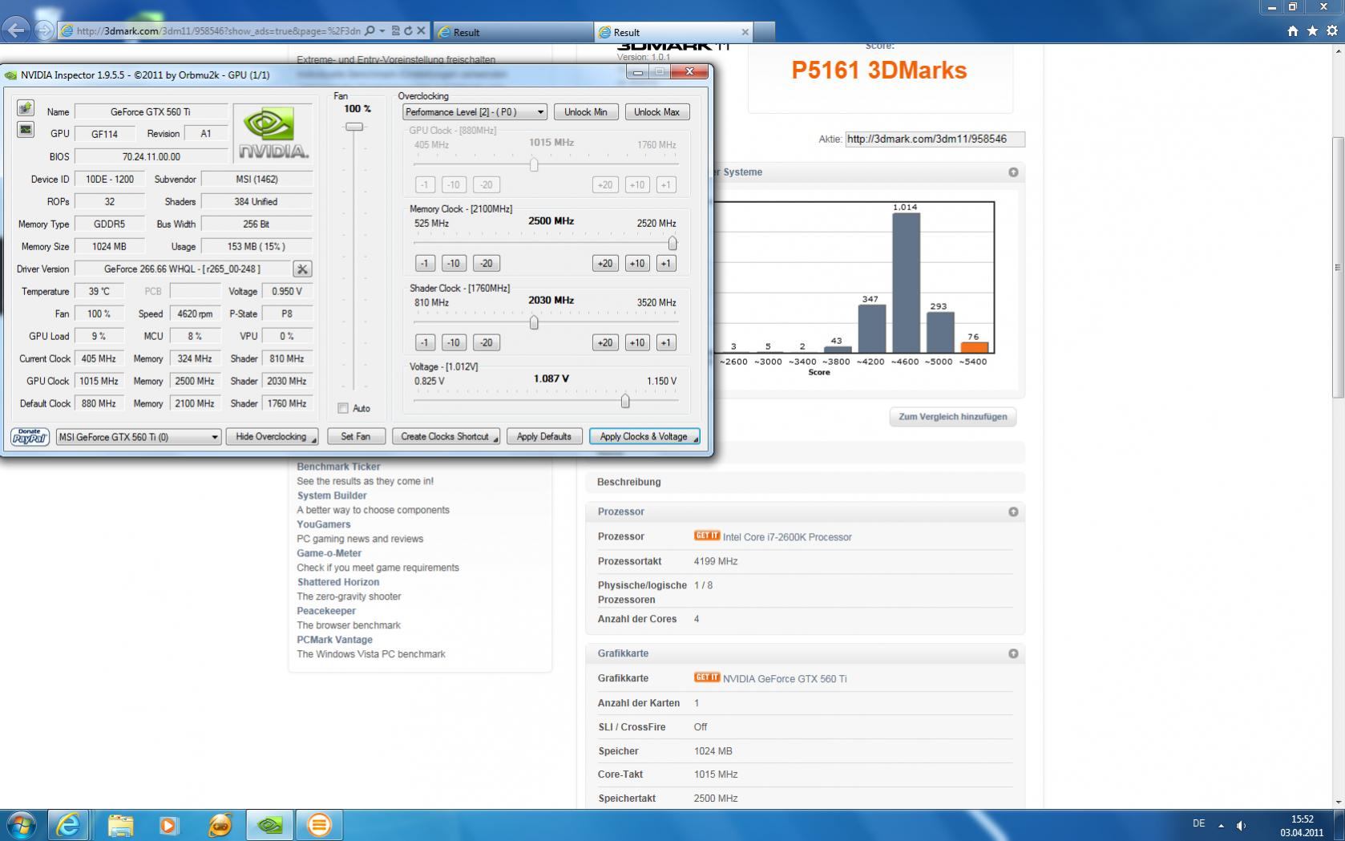
Task: Increase Shader Clock with its +1 button
Action: pos(665,343)
